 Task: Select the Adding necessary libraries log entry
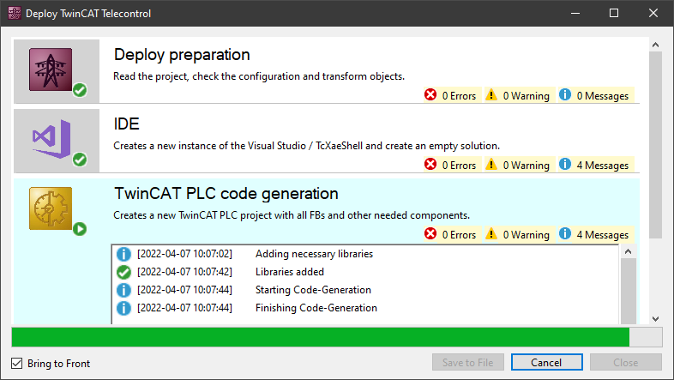point(314,254)
